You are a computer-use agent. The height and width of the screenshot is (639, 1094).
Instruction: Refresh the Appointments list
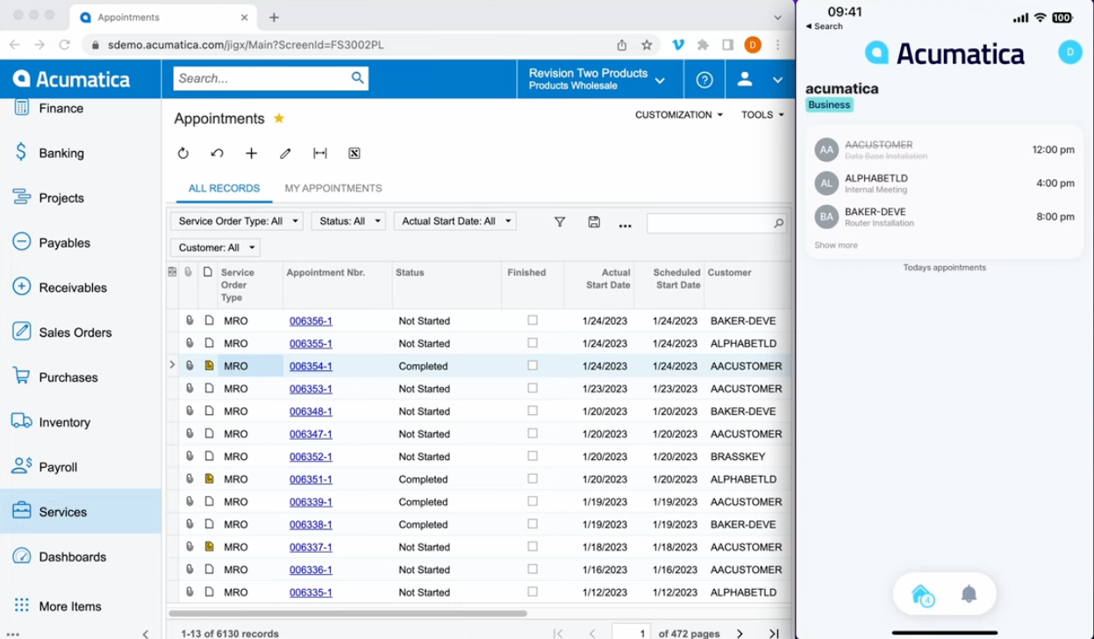(182, 153)
